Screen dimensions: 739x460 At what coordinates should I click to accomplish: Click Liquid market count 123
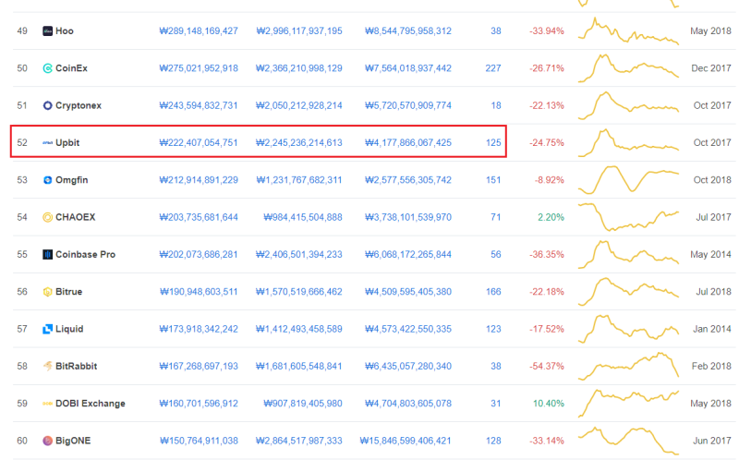(x=493, y=329)
